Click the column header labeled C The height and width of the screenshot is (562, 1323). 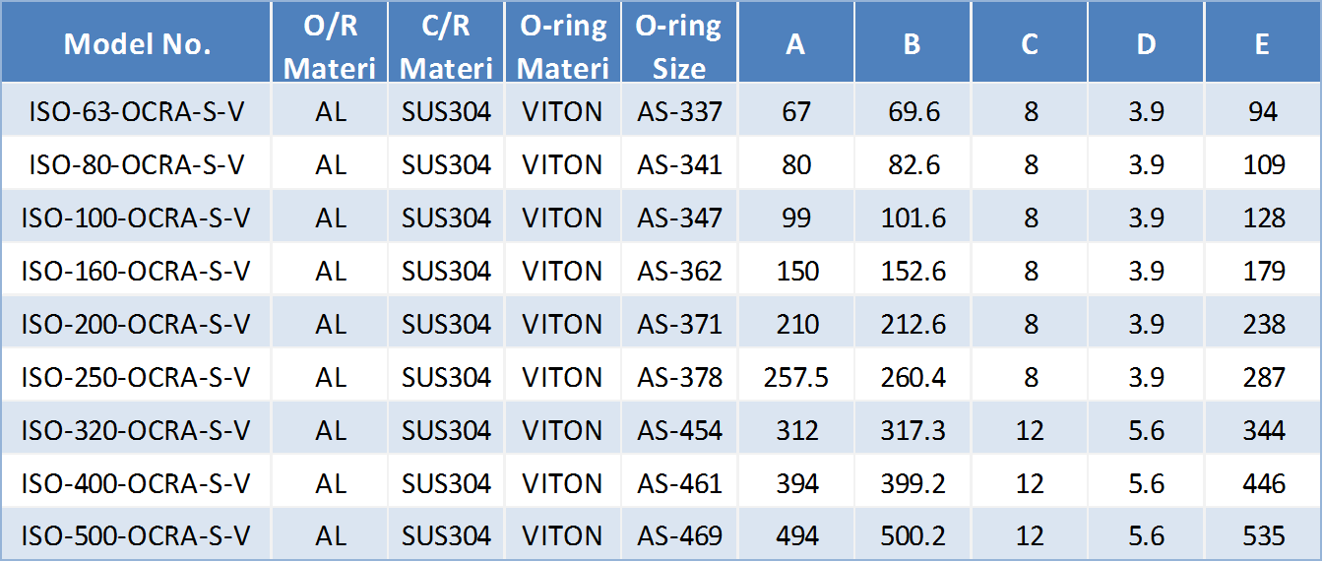pyautogui.click(x=1030, y=42)
